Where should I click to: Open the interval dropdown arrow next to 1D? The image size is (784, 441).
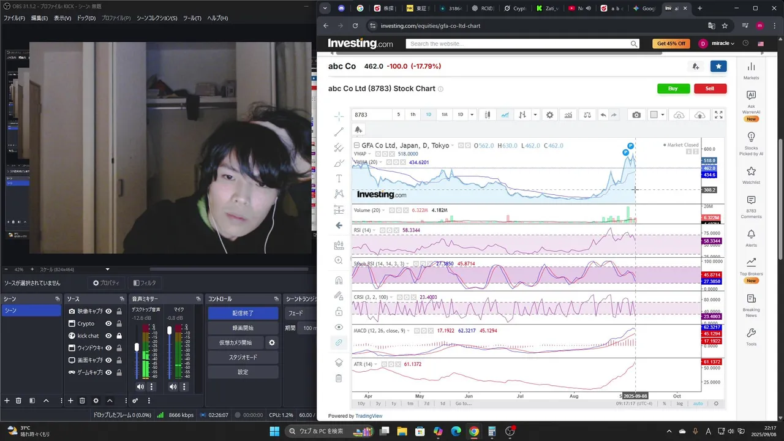point(472,115)
